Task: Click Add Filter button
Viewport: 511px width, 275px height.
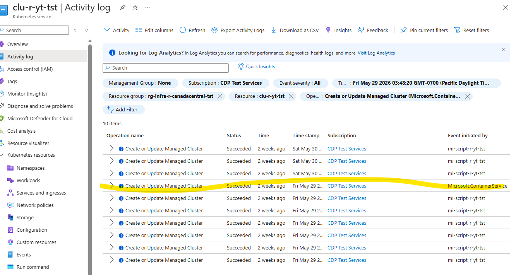Action: (123, 109)
